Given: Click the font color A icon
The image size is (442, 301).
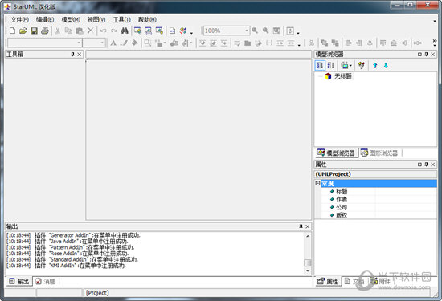Looking at the screenshot, I should coord(113,43).
